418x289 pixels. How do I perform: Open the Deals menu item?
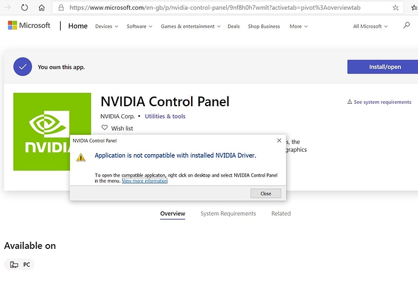click(234, 26)
